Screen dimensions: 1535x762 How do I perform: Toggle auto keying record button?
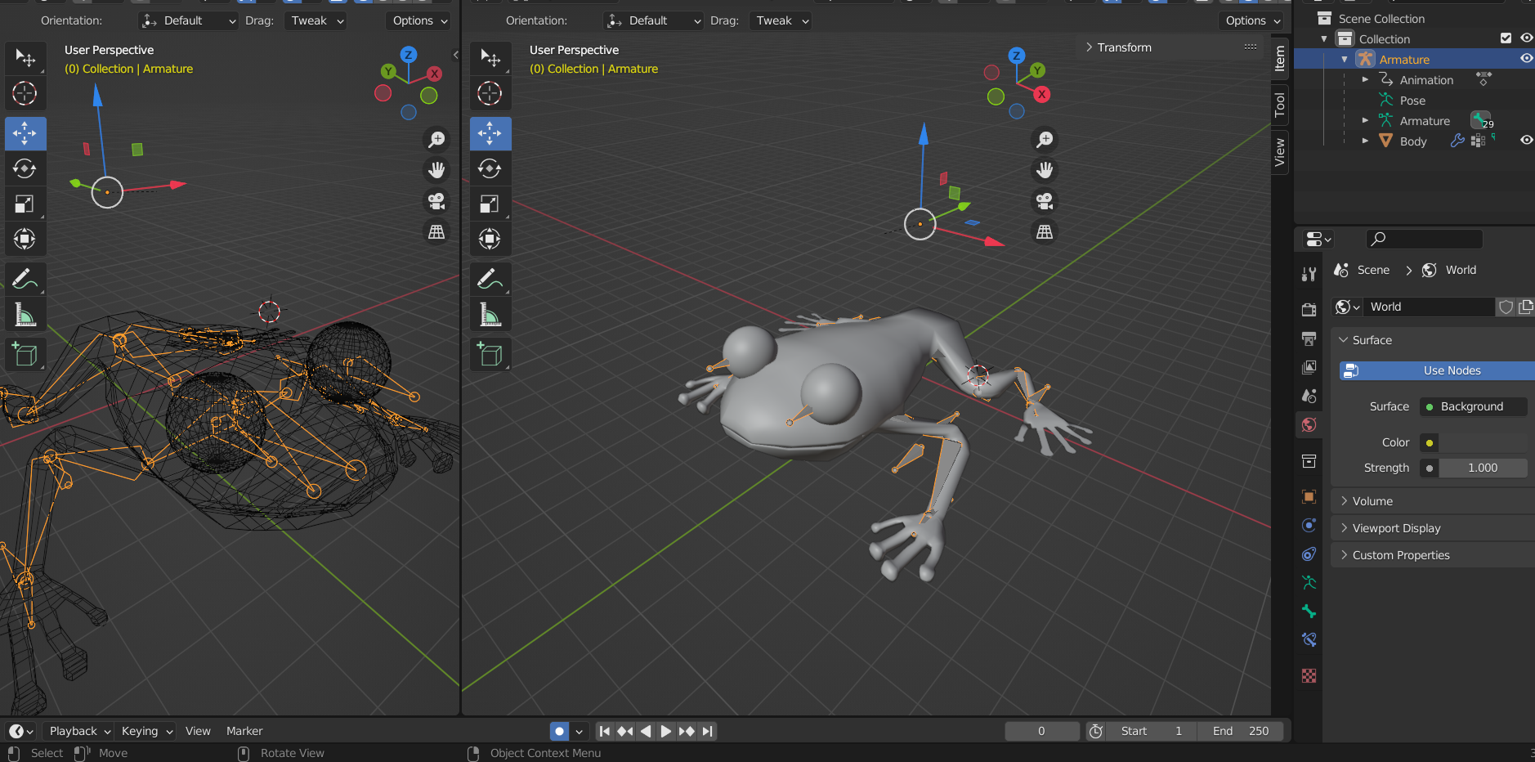[559, 731]
